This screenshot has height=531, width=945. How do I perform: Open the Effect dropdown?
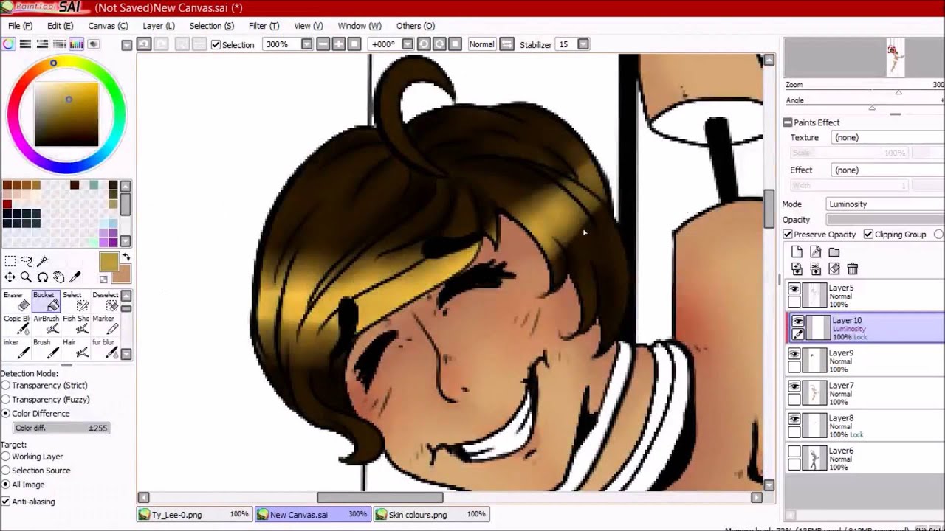[x=887, y=170]
